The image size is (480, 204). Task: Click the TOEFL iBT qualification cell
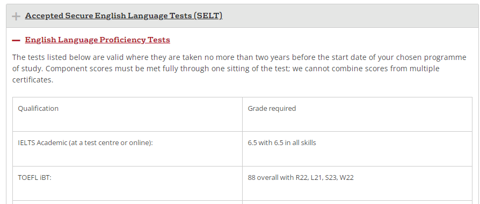click(x=127, y=184)
